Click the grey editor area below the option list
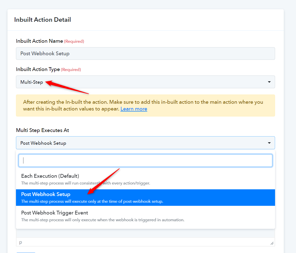The height and width of the screenshot is (253, 296). 145,233
